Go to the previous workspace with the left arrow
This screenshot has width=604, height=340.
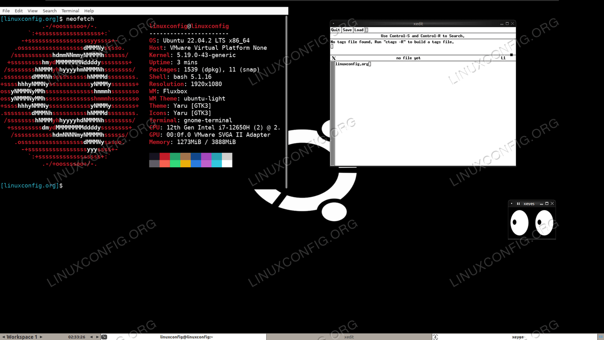[4, 337]
